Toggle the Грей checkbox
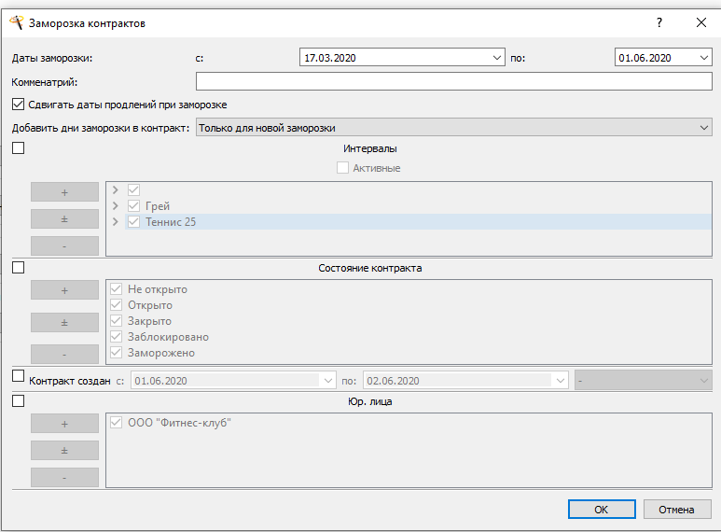721x532 pixels. (x=133, y=205)
